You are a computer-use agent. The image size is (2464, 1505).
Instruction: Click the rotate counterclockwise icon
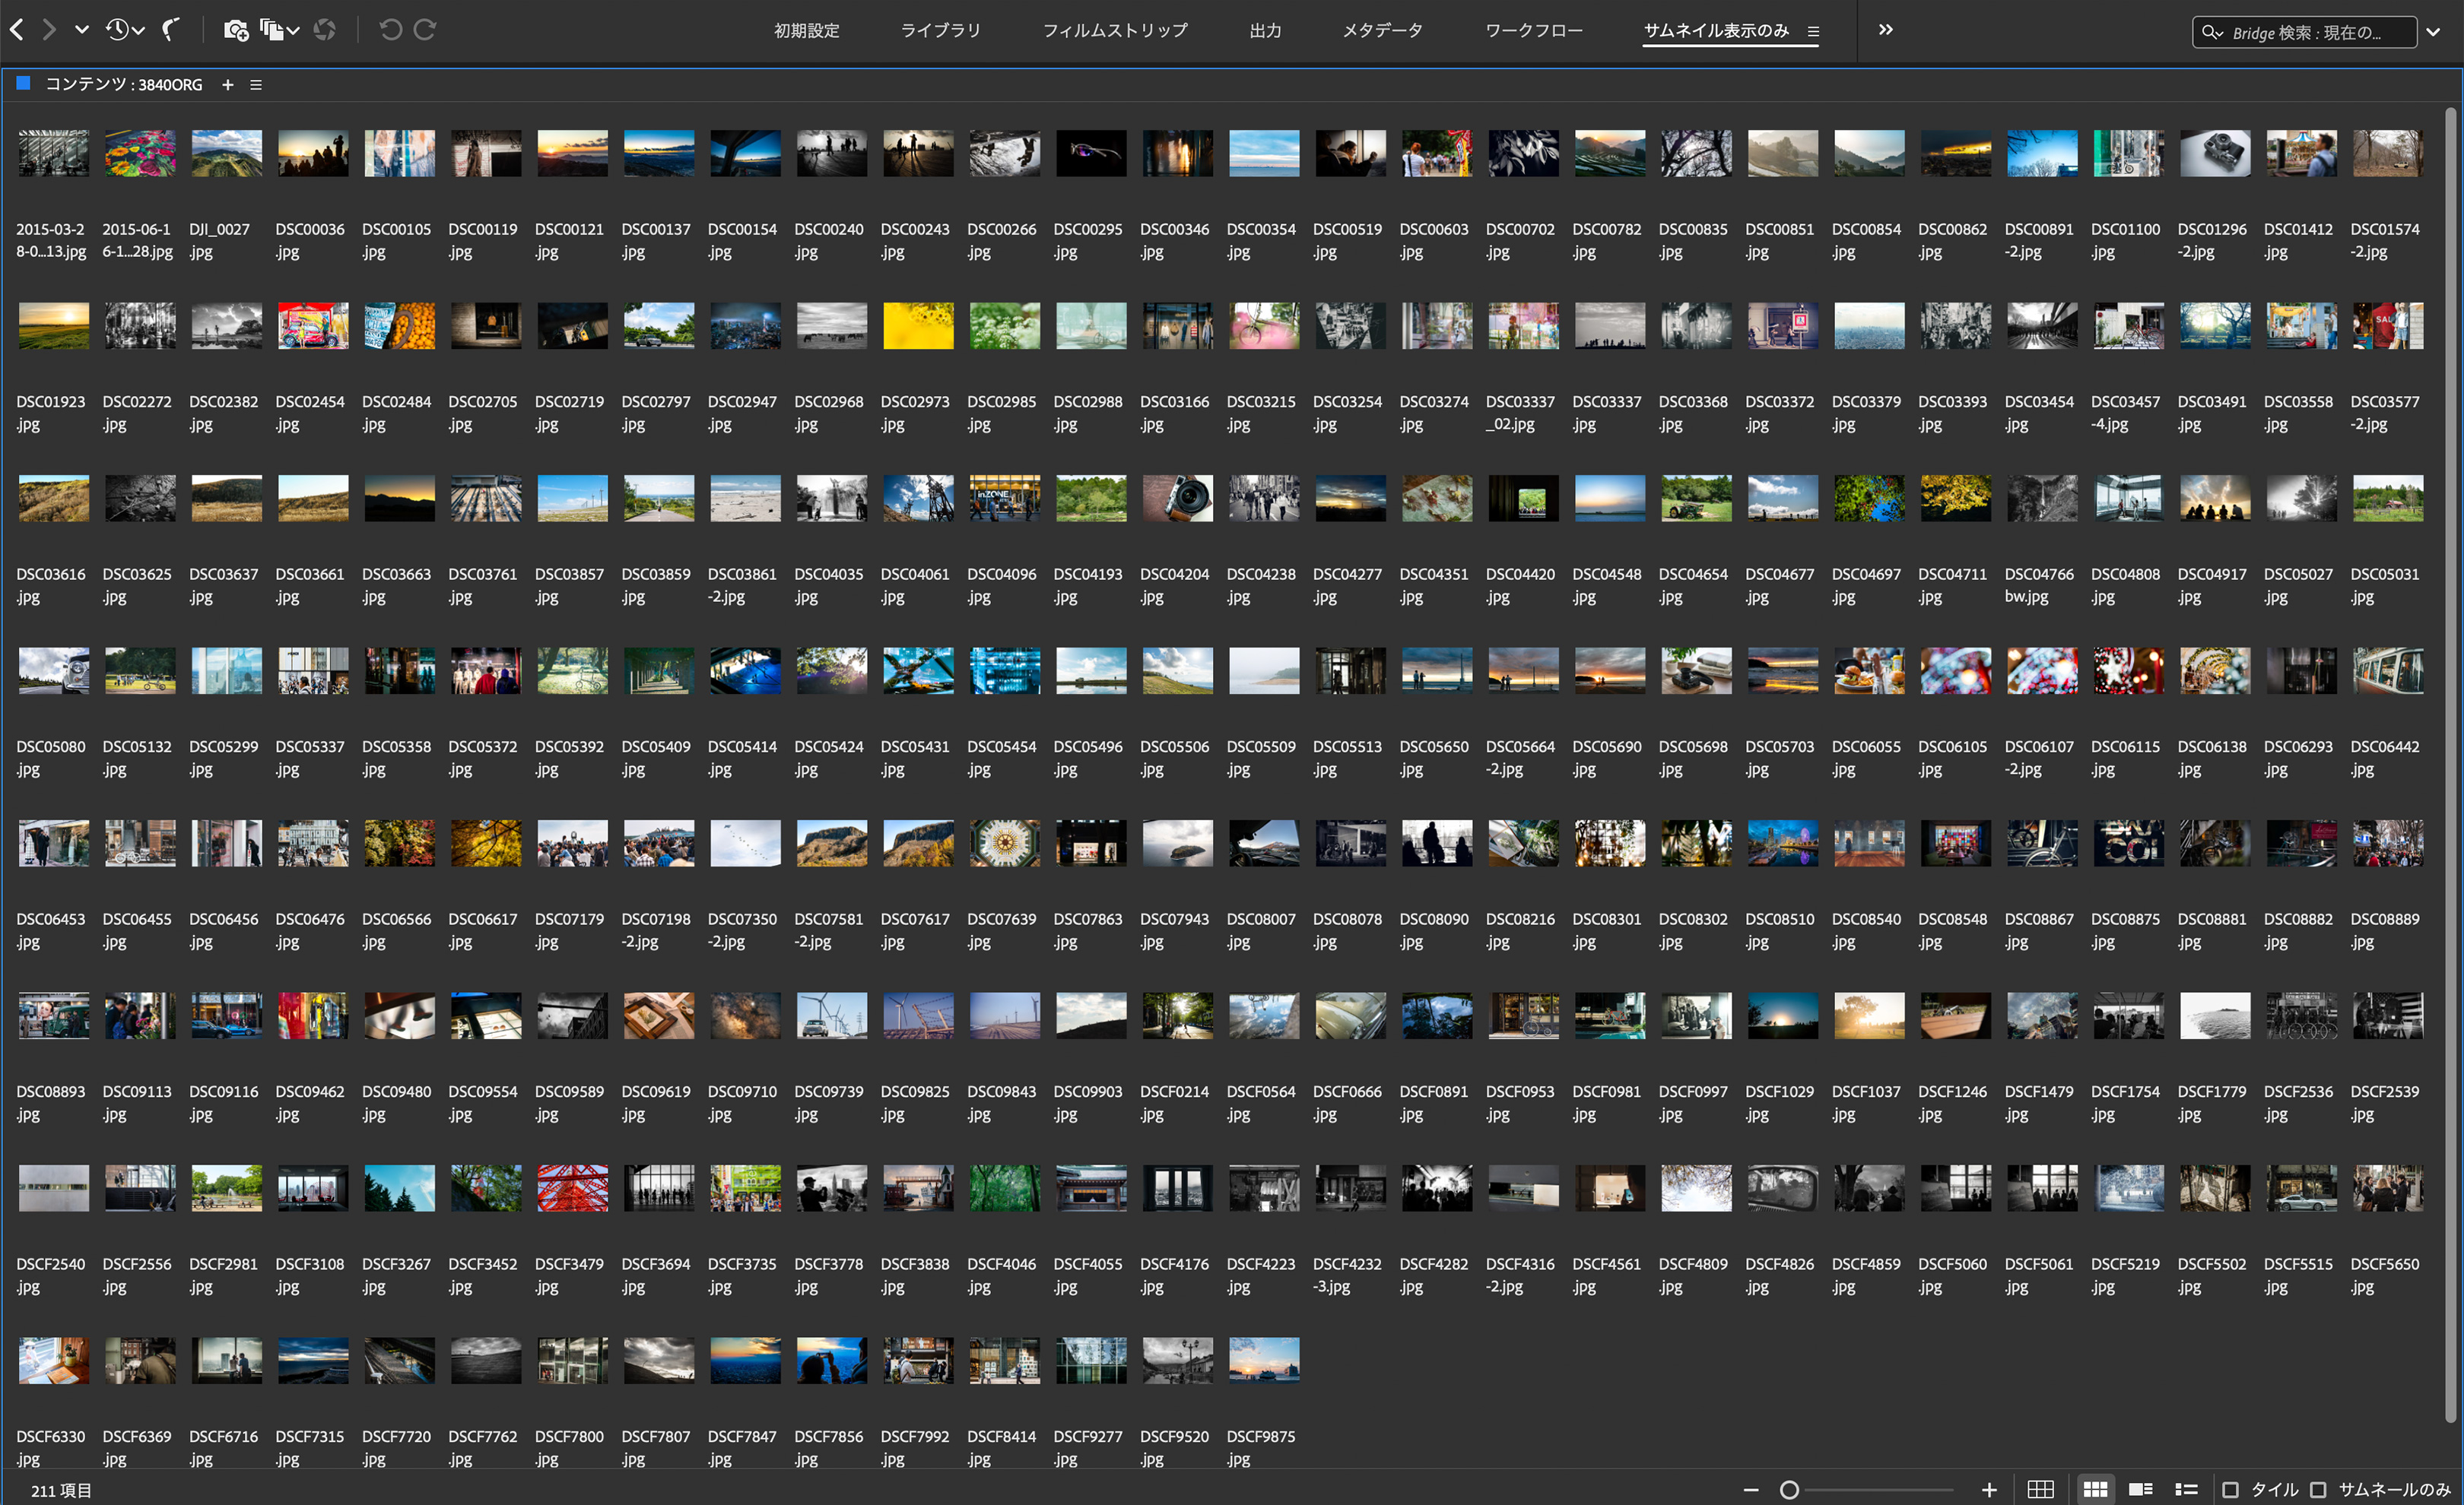pyautogui.click(x=390, y=30)
